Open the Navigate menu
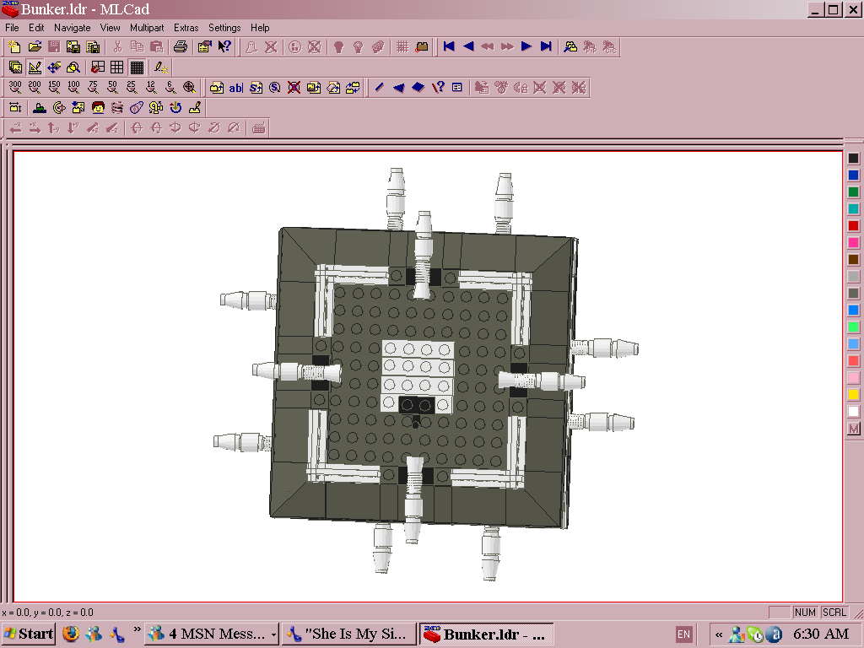This screenshot has width=864, height=648. pos(73,28)
